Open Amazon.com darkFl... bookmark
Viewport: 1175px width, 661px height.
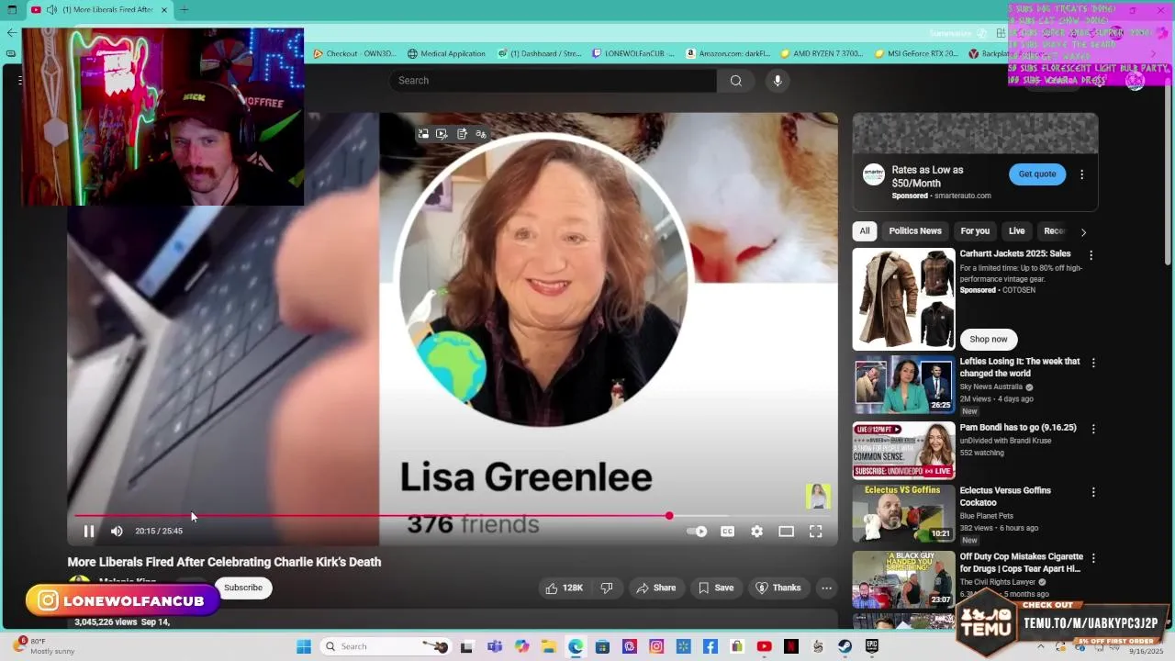[727, 53]
